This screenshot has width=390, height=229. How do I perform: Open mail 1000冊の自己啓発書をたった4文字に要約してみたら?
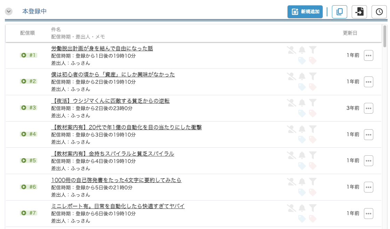[116, 180]
